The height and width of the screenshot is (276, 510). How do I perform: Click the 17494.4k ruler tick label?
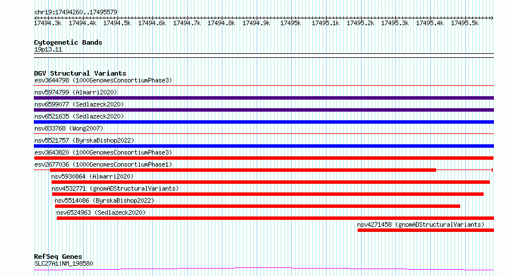(x=83, y=23)
